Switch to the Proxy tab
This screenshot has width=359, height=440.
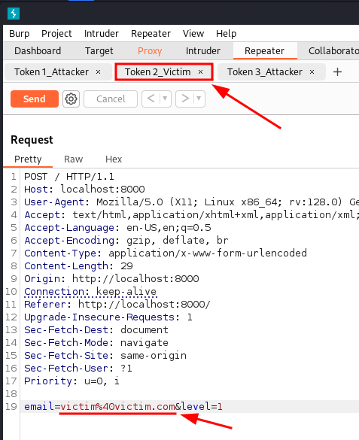click(x=150, y=51)
